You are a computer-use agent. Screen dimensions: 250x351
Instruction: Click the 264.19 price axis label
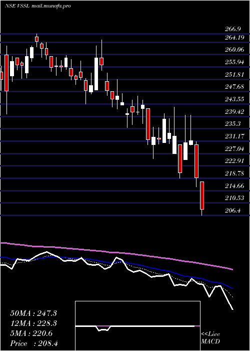[x=234, y=38]
